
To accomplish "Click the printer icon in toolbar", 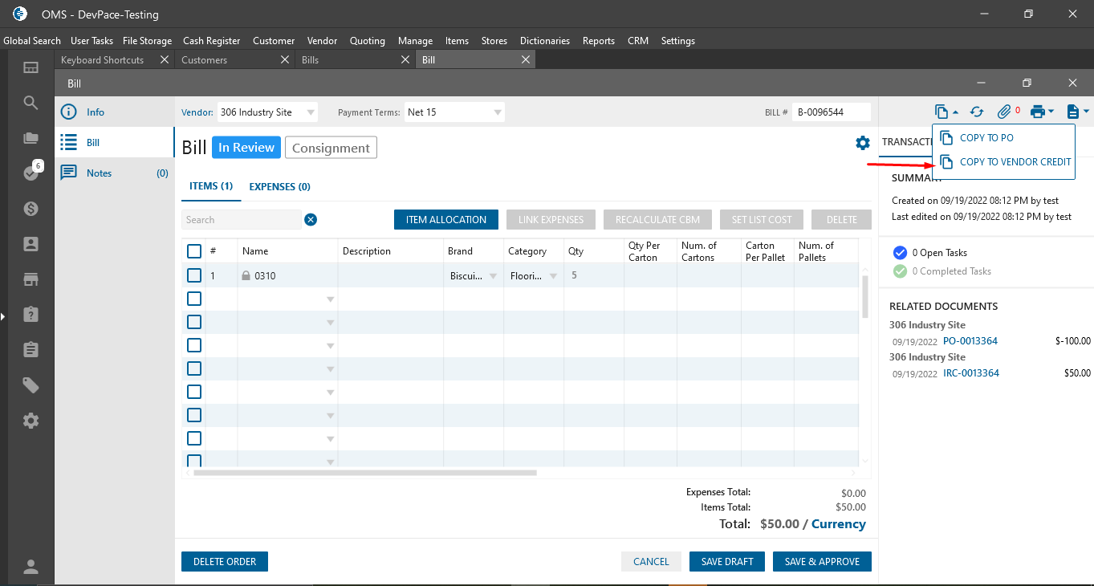I will [1038, 112].
